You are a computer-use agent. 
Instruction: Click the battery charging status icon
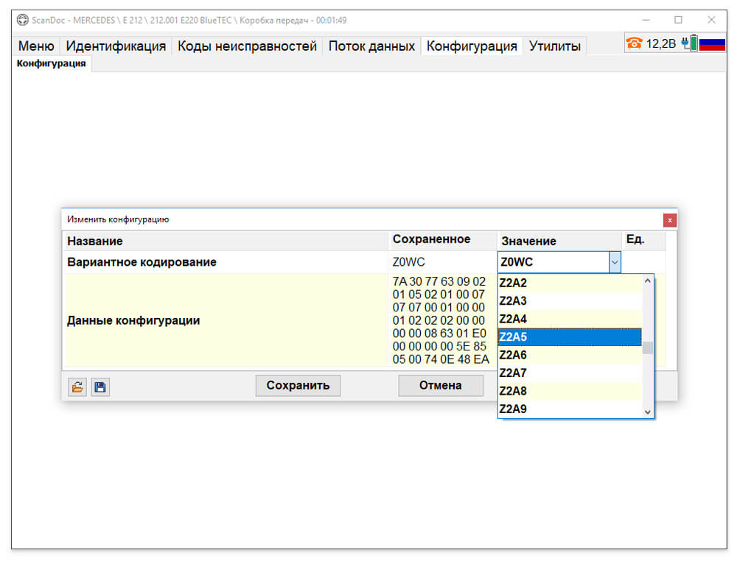point(690,43)
